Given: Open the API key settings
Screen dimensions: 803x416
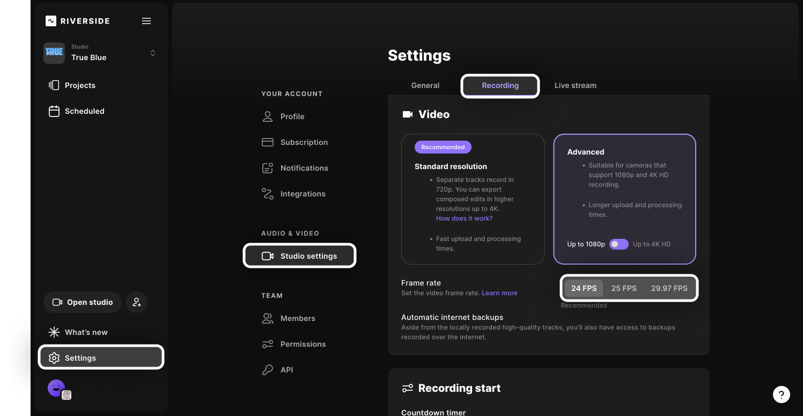Looking at the screenshot, I should [286, 370].
